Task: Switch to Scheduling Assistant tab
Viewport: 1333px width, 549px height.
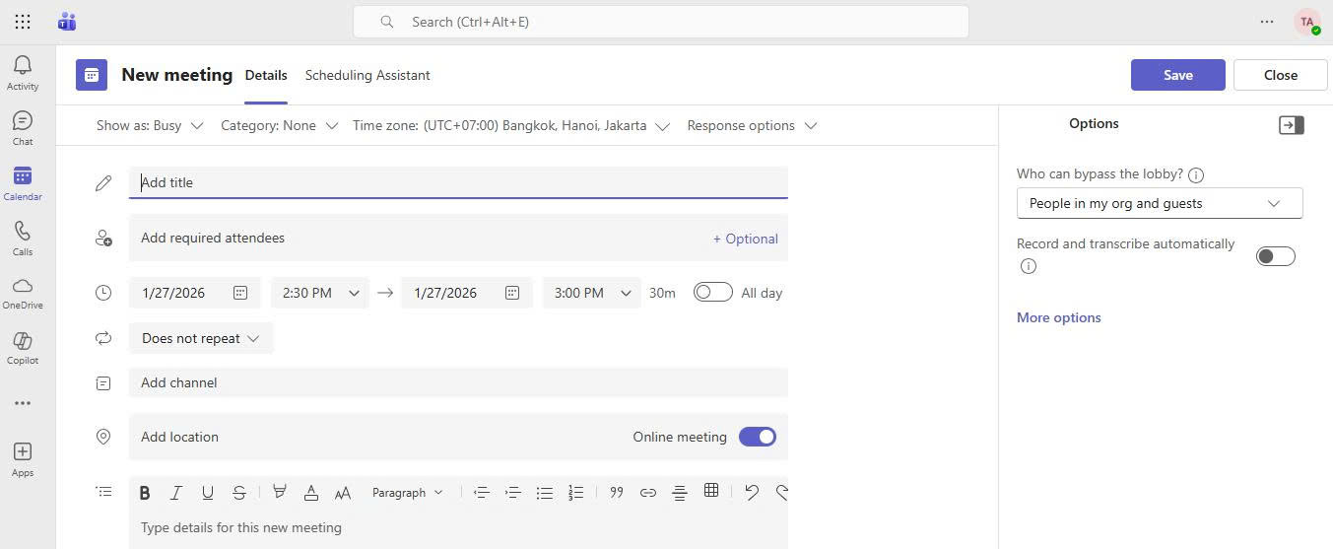Action: pyautogui.click(x=367, y=75)
